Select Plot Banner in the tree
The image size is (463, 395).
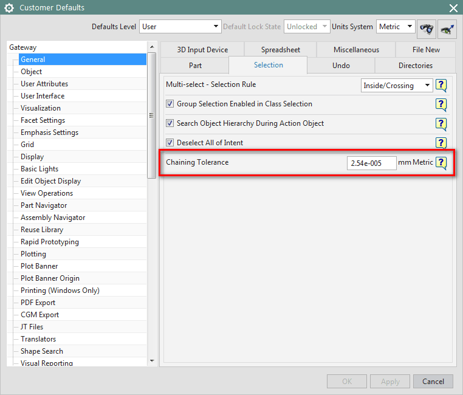(x=39, y=266)
